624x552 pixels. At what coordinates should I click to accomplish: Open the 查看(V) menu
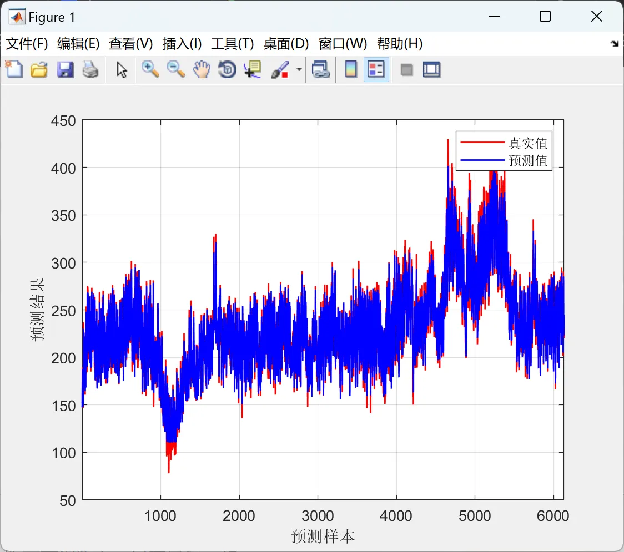tap(131, 43)
